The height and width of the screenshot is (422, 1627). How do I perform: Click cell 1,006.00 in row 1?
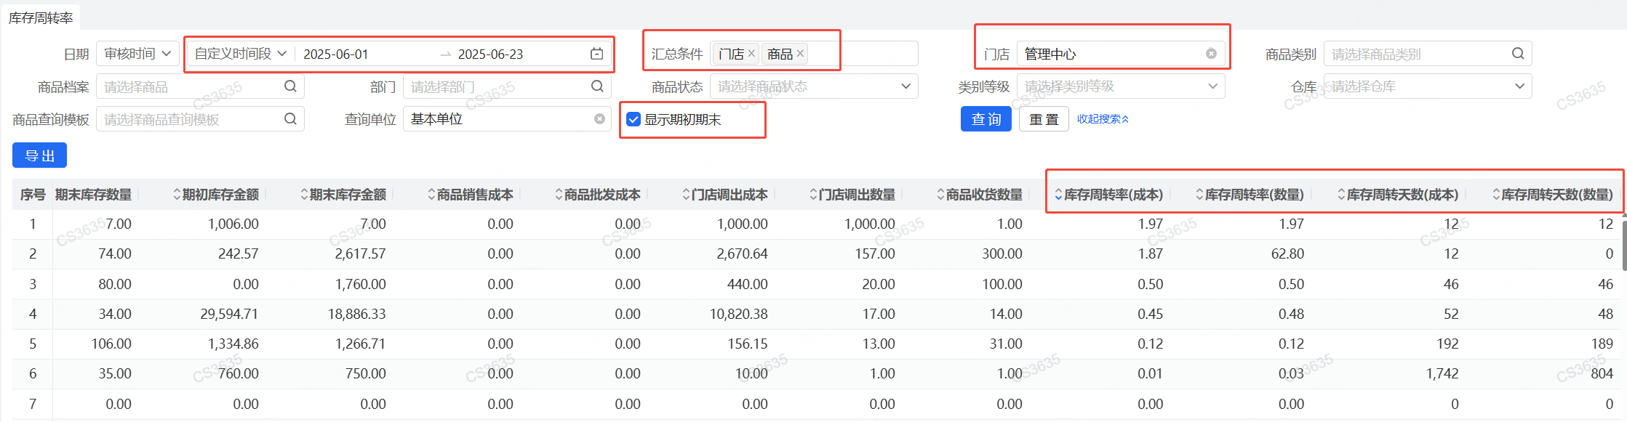click(233, 224)
